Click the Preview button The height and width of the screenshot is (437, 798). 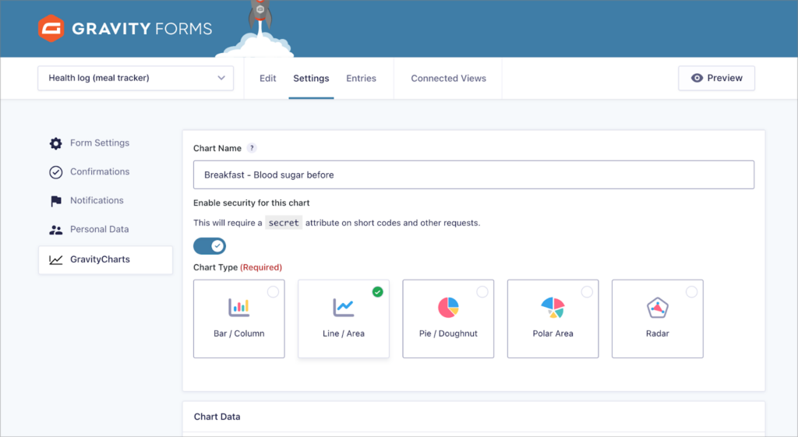coord(716,78)
